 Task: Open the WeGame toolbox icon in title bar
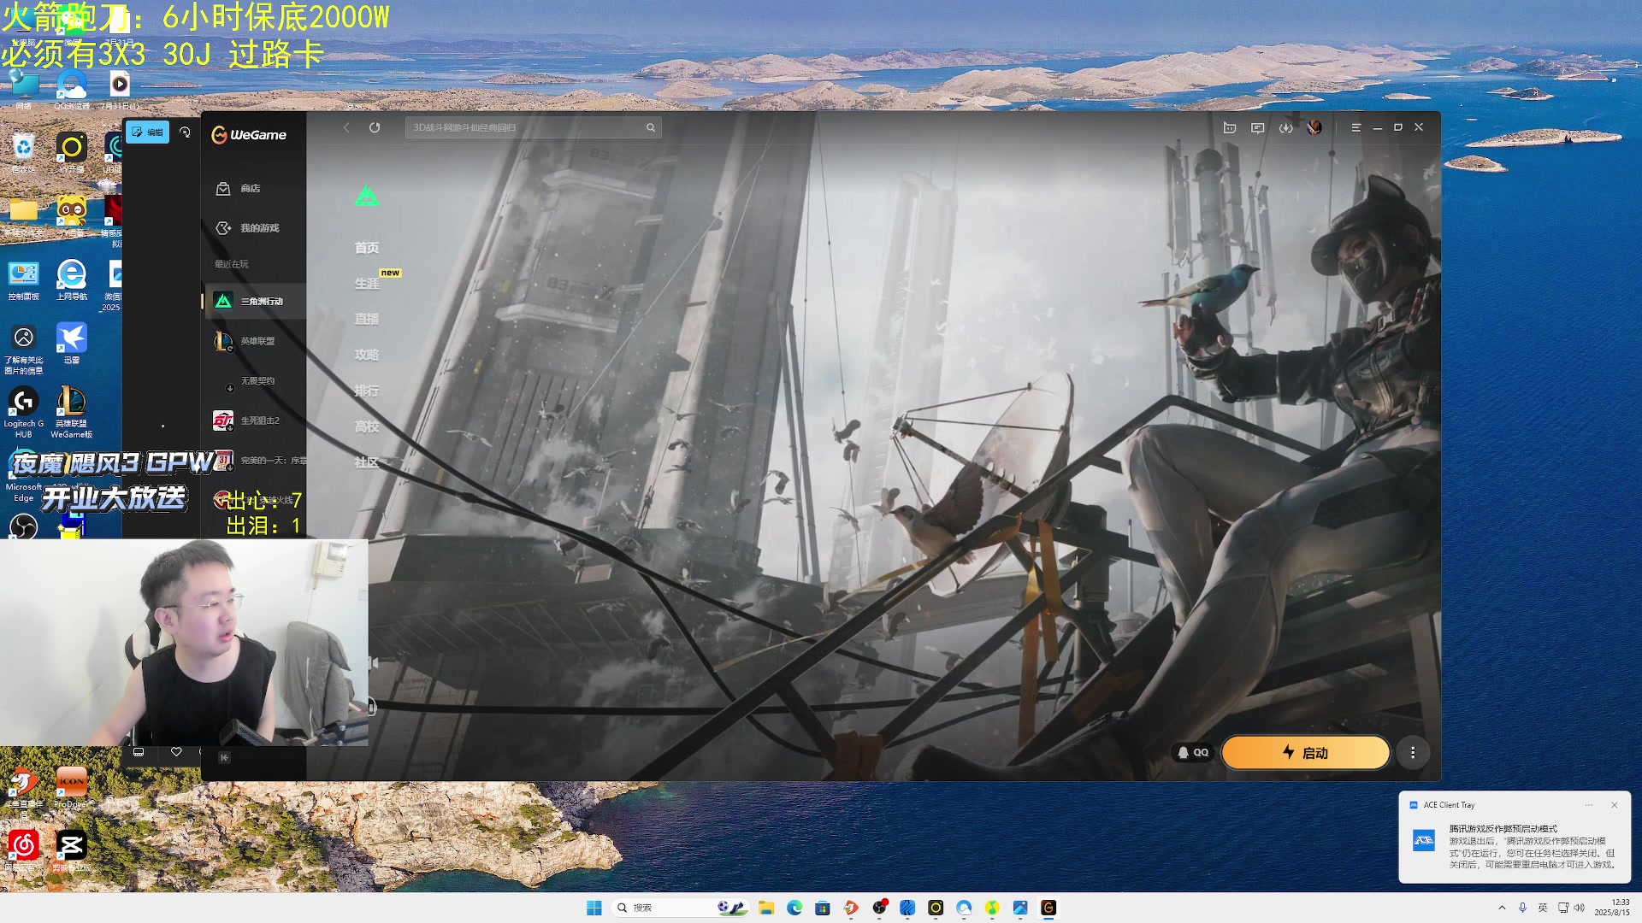[1230, 127]
